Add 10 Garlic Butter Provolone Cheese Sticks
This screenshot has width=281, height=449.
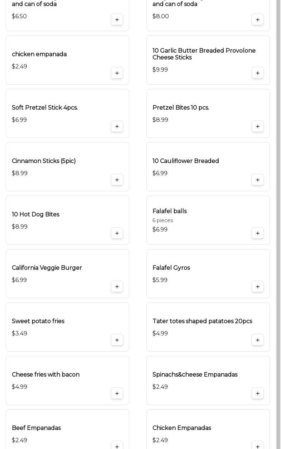(x=258, y=73)
